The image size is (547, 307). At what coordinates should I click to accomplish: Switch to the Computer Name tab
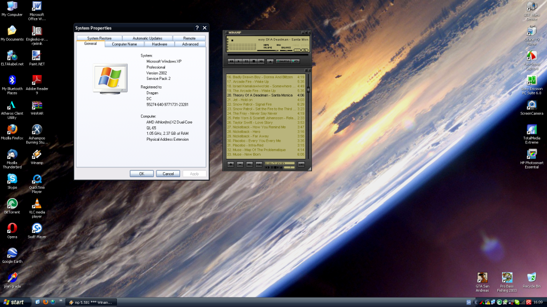124,44
